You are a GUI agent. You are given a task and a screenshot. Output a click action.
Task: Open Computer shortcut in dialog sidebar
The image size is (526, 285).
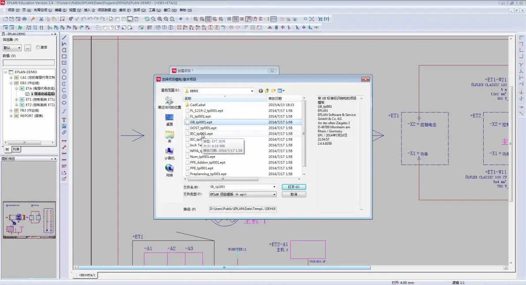coord(169,154)
